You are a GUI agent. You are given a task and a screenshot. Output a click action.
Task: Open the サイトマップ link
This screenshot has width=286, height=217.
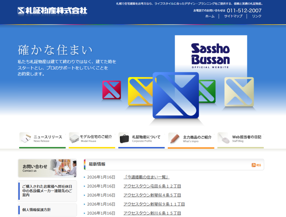pos(233,16)
